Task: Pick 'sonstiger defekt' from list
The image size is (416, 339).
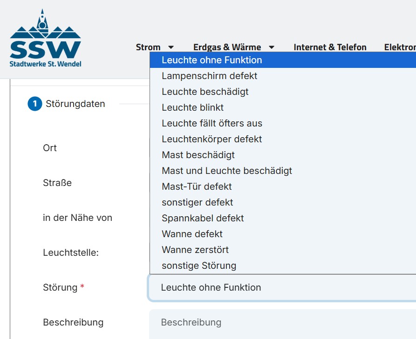Action: click(198, 202)
